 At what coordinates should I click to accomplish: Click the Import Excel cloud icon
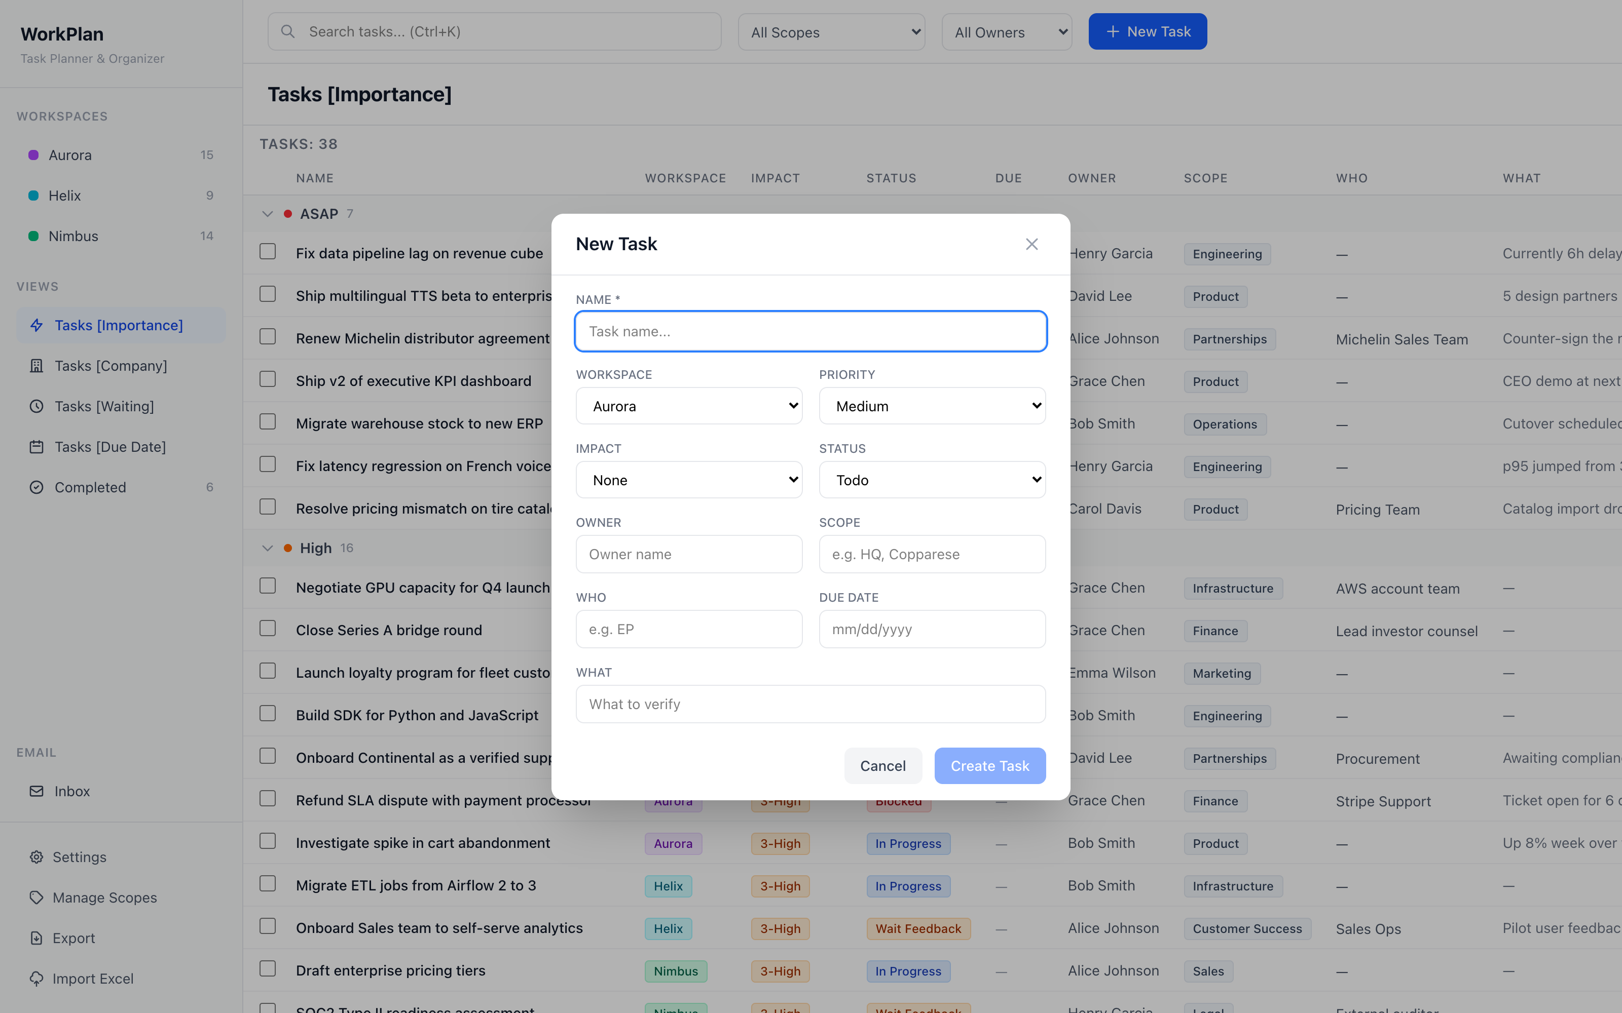pos(37,979)
